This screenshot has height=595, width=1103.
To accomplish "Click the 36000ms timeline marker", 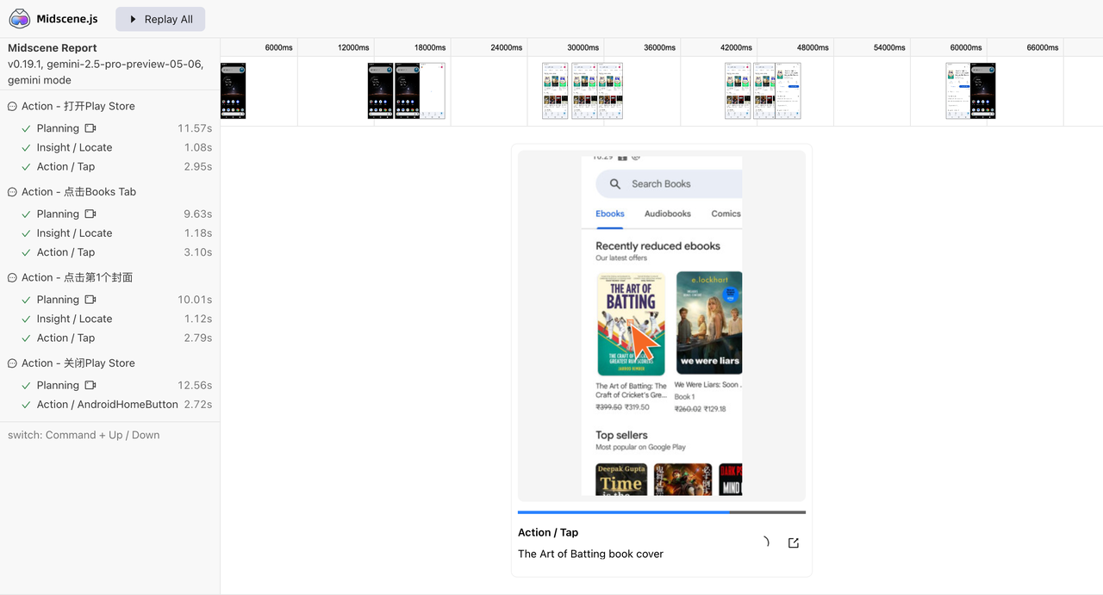I will point(660,48).
